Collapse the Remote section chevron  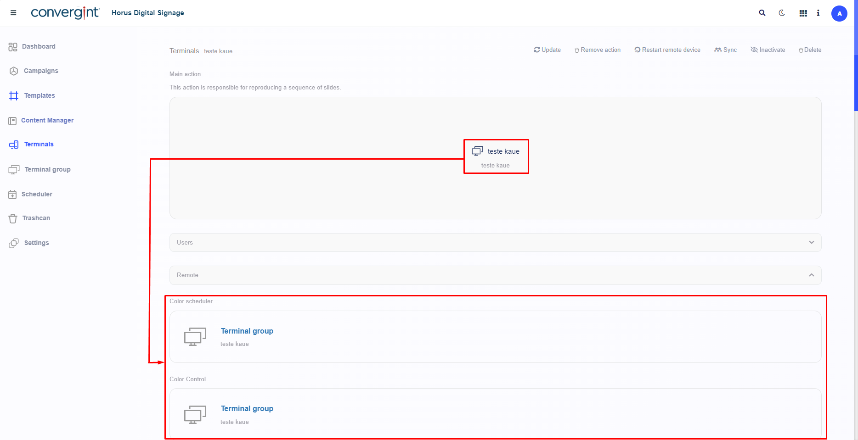pos(811,275)
